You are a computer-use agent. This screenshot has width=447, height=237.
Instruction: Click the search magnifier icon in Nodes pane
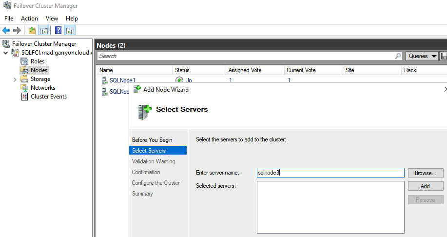tap(398, 56)
